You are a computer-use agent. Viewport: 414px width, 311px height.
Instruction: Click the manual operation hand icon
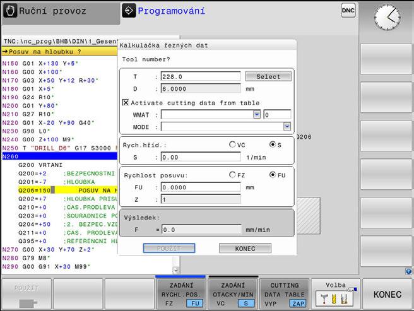(10, 11)
